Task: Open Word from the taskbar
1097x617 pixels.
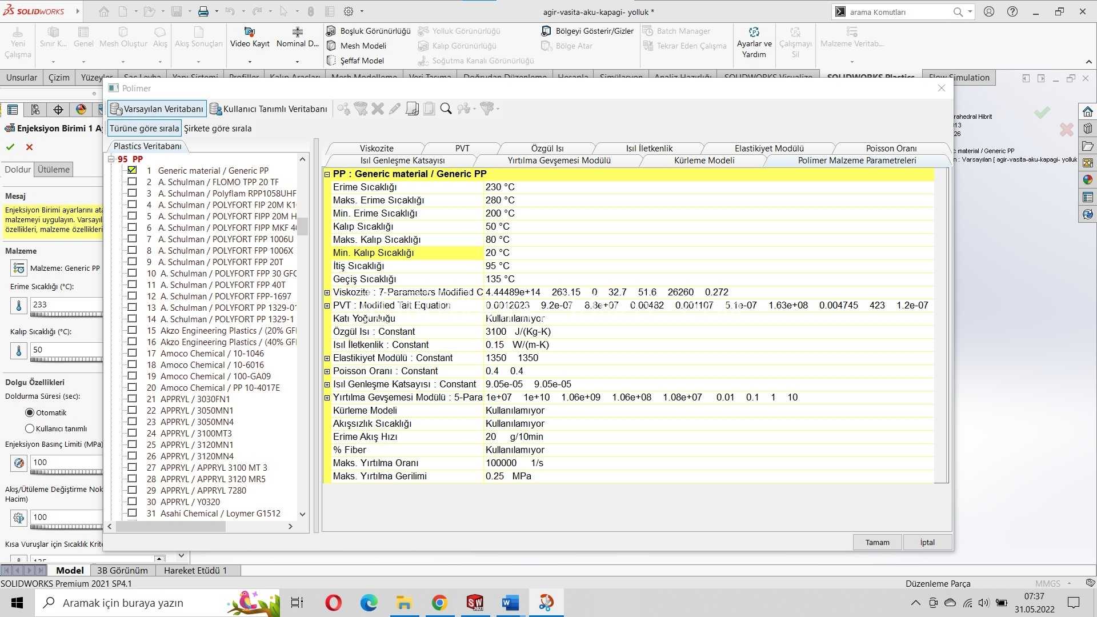Action: point(510,603)
